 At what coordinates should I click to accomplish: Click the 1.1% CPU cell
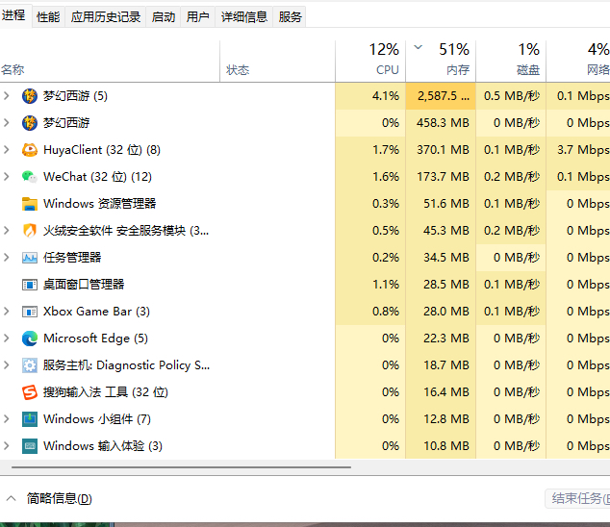pos(370,285)
